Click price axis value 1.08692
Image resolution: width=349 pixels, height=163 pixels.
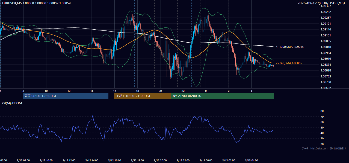coord(326,88)
